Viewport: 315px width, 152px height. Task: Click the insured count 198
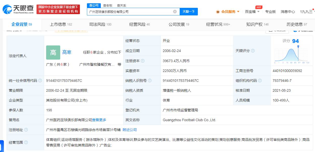pos(49,110)
